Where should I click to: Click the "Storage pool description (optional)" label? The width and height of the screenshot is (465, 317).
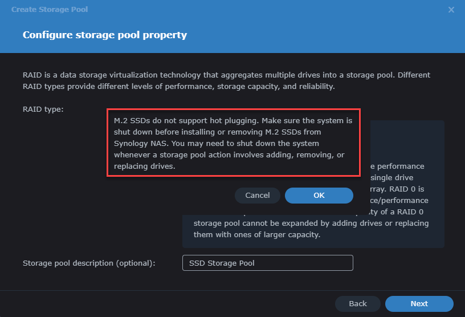coord(89,263)
